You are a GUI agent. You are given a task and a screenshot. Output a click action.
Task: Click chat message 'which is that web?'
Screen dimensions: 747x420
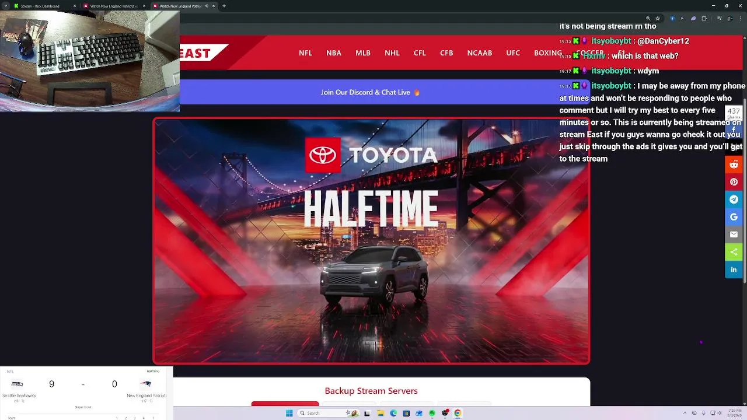[x=645, y=56]
